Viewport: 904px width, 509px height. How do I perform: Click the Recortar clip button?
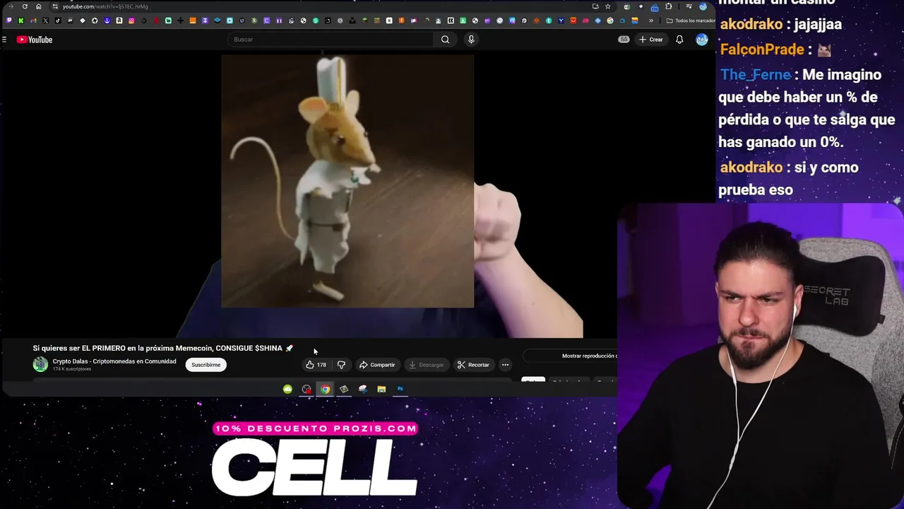click(x=473, y=365)
